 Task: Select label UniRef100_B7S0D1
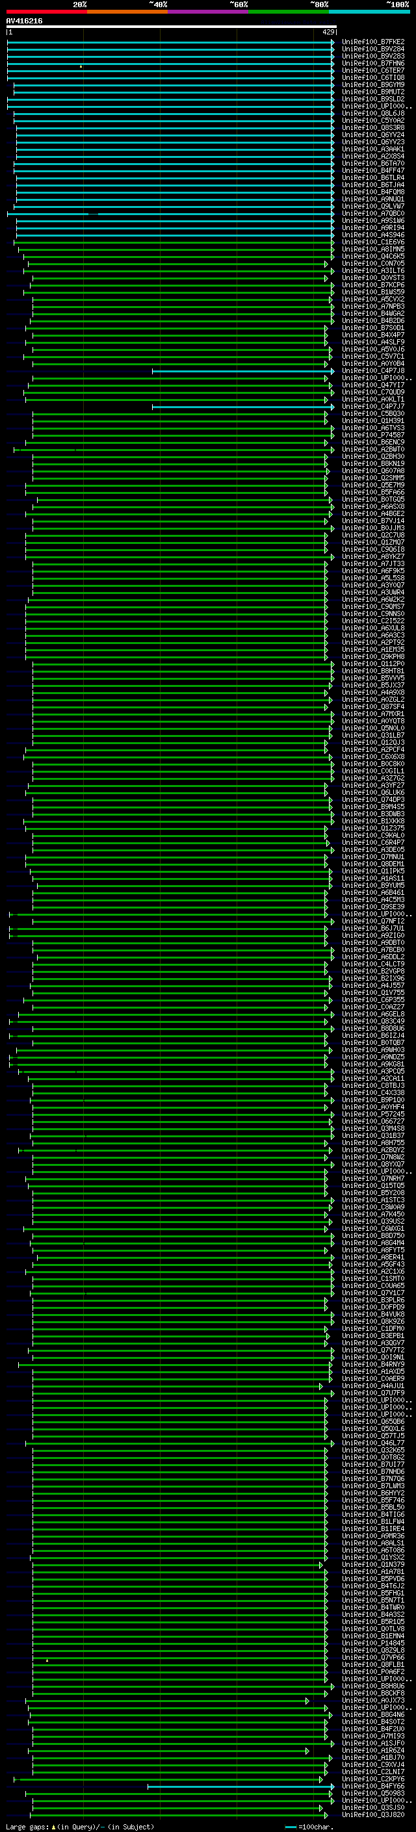(373, 328)
